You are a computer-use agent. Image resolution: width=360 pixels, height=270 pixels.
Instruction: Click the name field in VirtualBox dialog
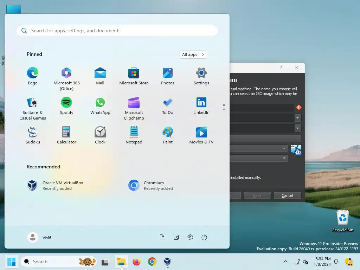(x=262, y=108)
